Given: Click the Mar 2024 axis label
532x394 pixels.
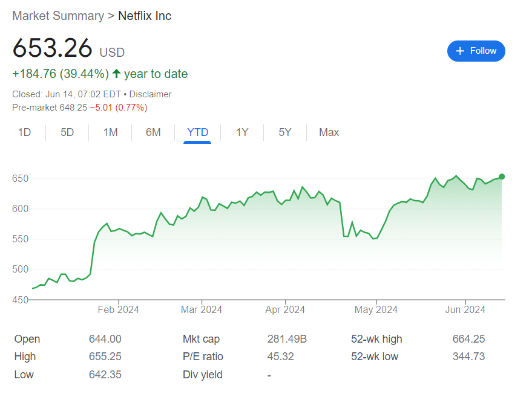Looking at the screenshot, I should 202,309.
